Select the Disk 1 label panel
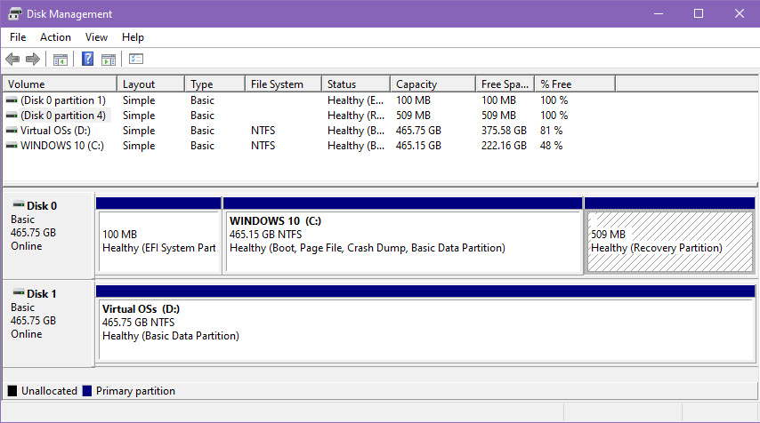Viewport: 760px width, 423px height. (48, 320)
